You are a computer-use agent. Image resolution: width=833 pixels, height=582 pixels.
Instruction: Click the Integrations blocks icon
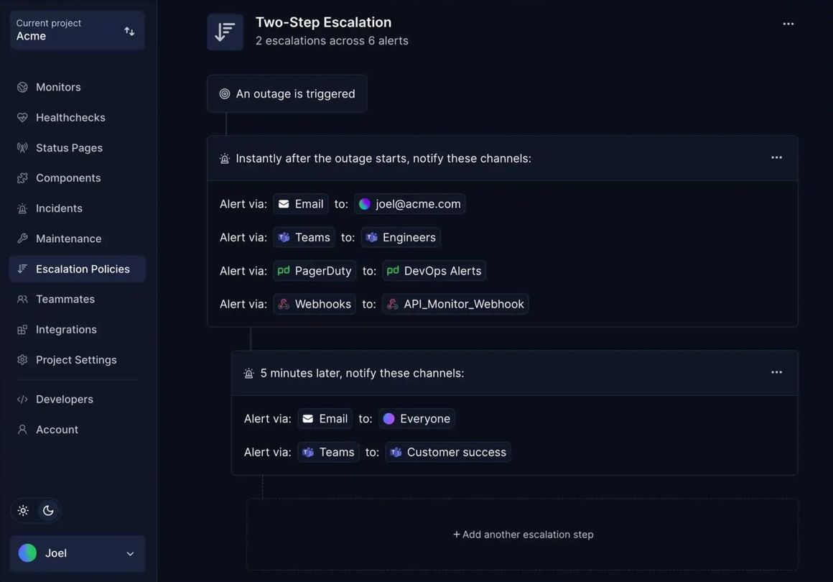point(22,330)
